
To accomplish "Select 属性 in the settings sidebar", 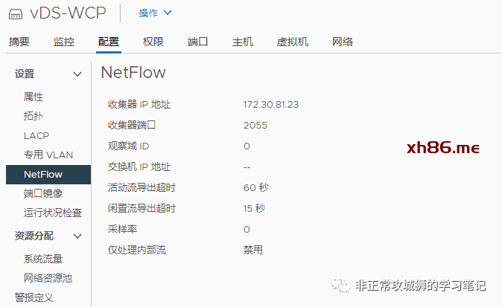I will 34,97.
